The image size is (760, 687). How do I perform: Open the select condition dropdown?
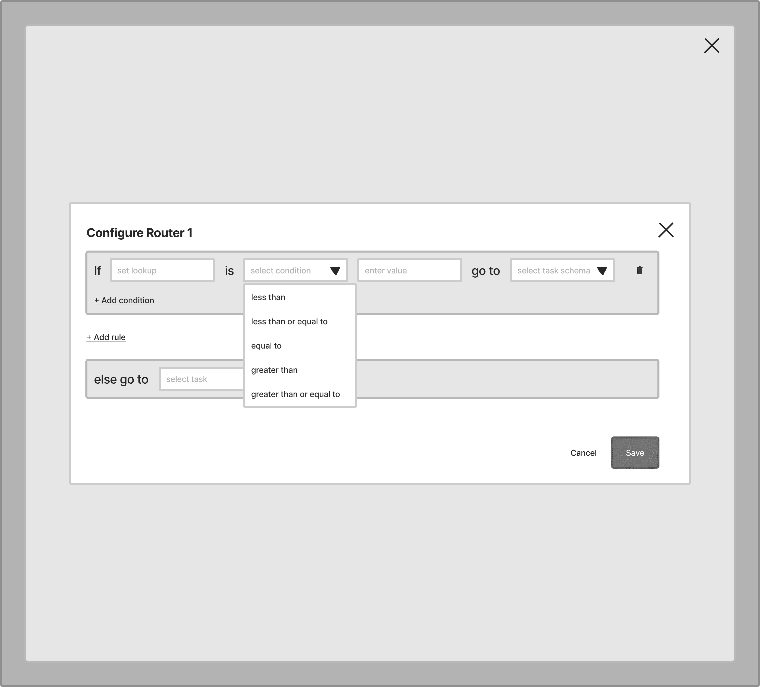coord(295,270)
